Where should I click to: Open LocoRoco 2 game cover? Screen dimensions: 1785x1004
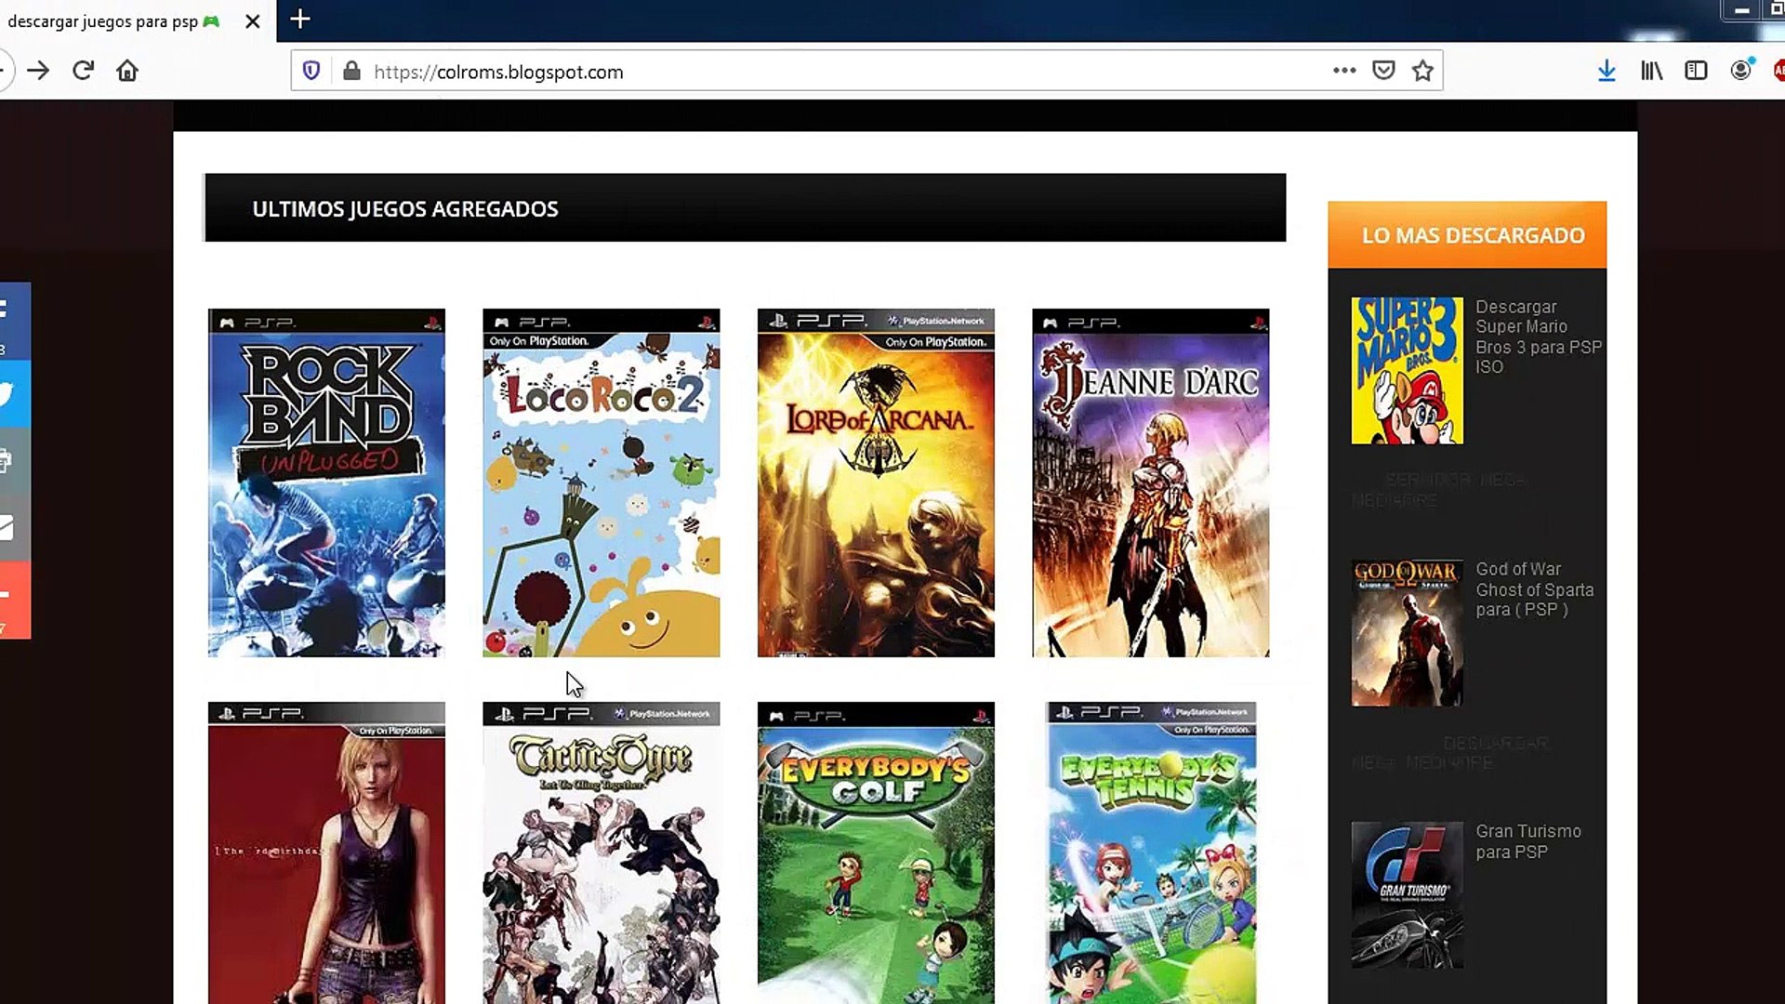(601, 482)
